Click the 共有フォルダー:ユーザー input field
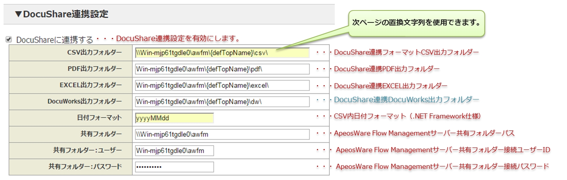This screenshot has width=567, height=180. pos(174,151)
